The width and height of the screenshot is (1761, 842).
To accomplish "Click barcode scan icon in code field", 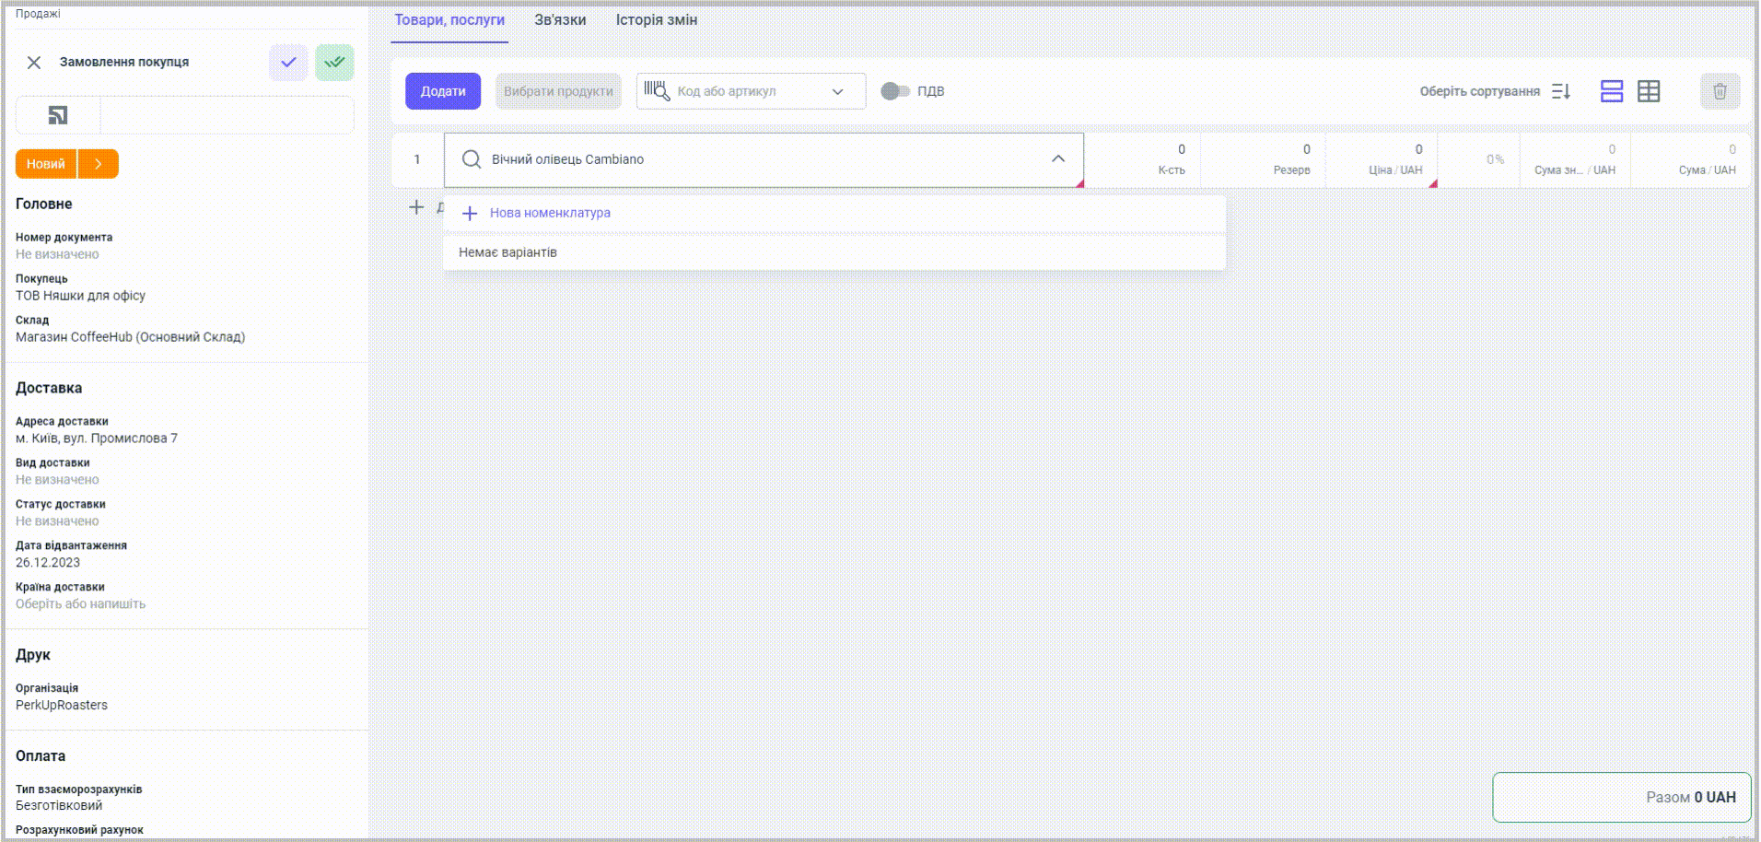I will coord(657,90).
